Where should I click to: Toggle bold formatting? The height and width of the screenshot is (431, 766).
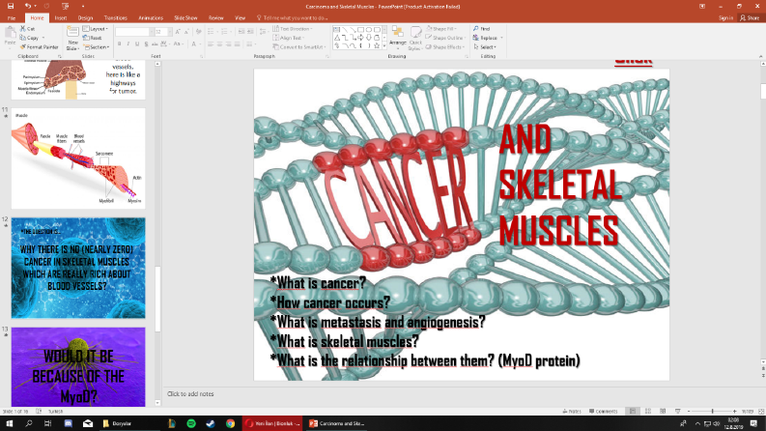click(119, 44)
